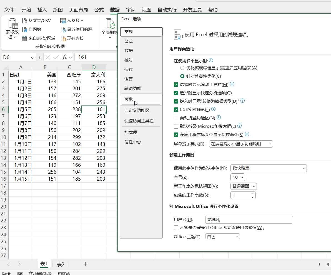331x275 pixels.
Task: Open Office theme dropdown showing 白色
Action: 222,237
